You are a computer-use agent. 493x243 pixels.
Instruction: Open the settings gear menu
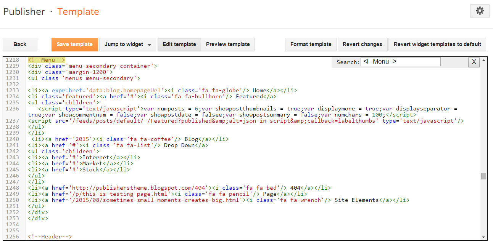click(x=480, y=11)
